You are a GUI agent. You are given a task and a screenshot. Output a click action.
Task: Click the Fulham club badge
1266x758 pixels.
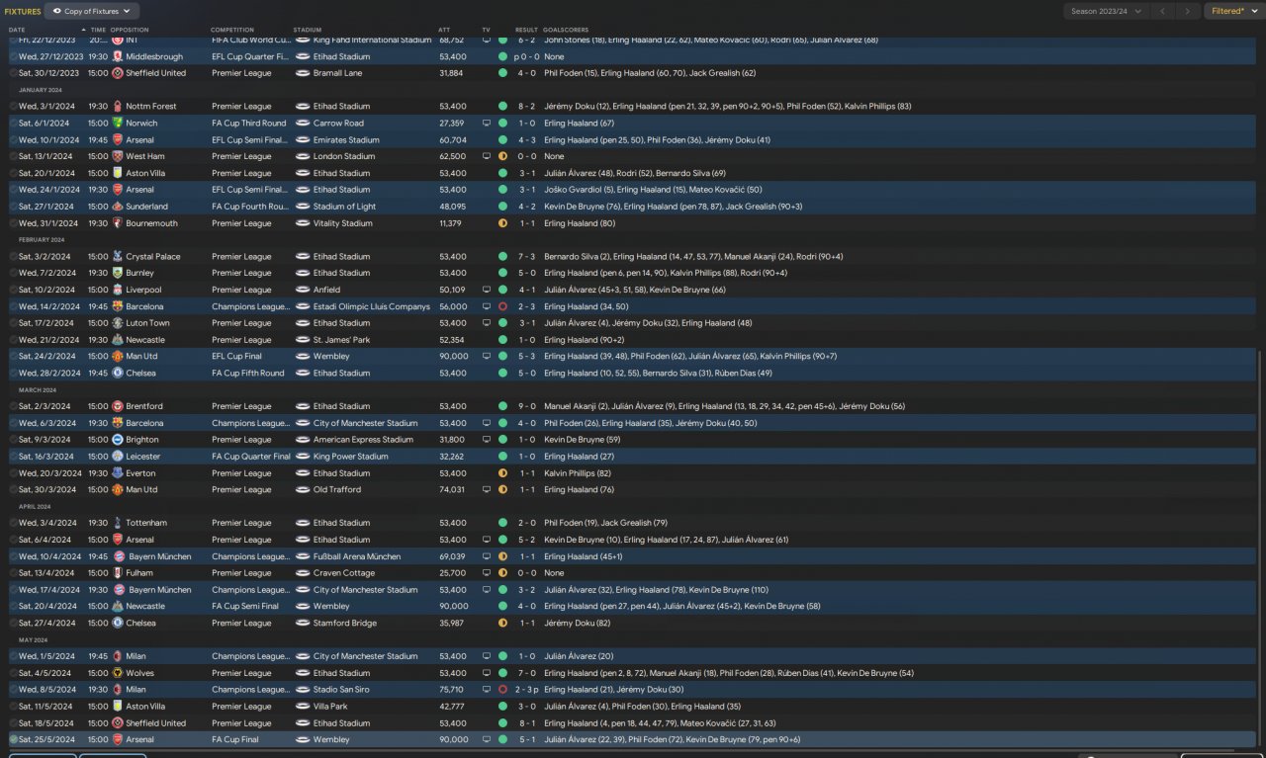118,573
